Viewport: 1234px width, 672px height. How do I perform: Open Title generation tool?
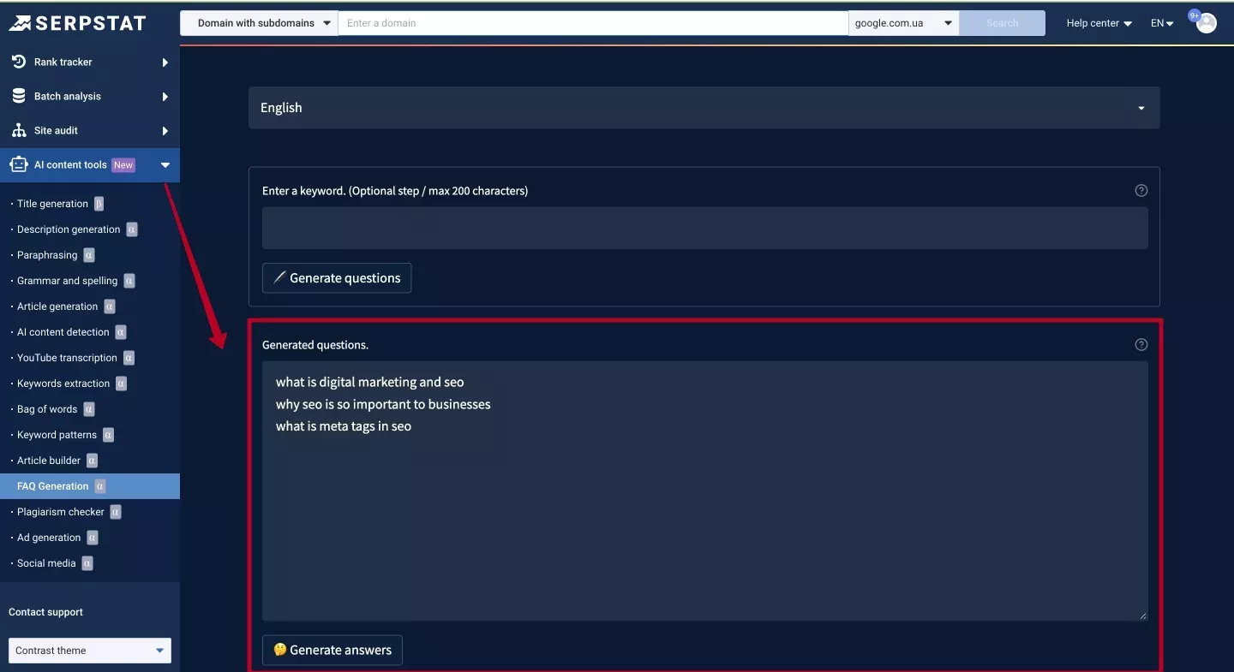pos(52,204)
